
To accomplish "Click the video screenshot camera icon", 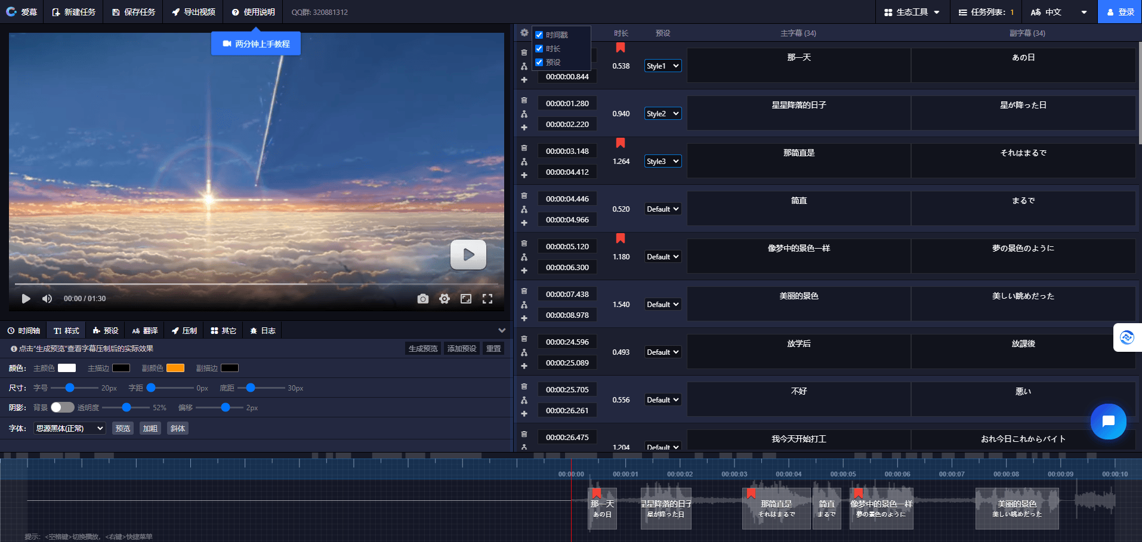I will pos(422,299).
